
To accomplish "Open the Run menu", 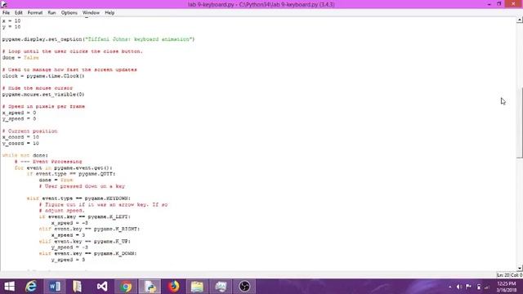I will pyautogui.click(x=51, y=13).
